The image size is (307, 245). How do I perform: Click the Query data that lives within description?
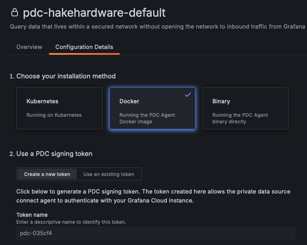157,27
